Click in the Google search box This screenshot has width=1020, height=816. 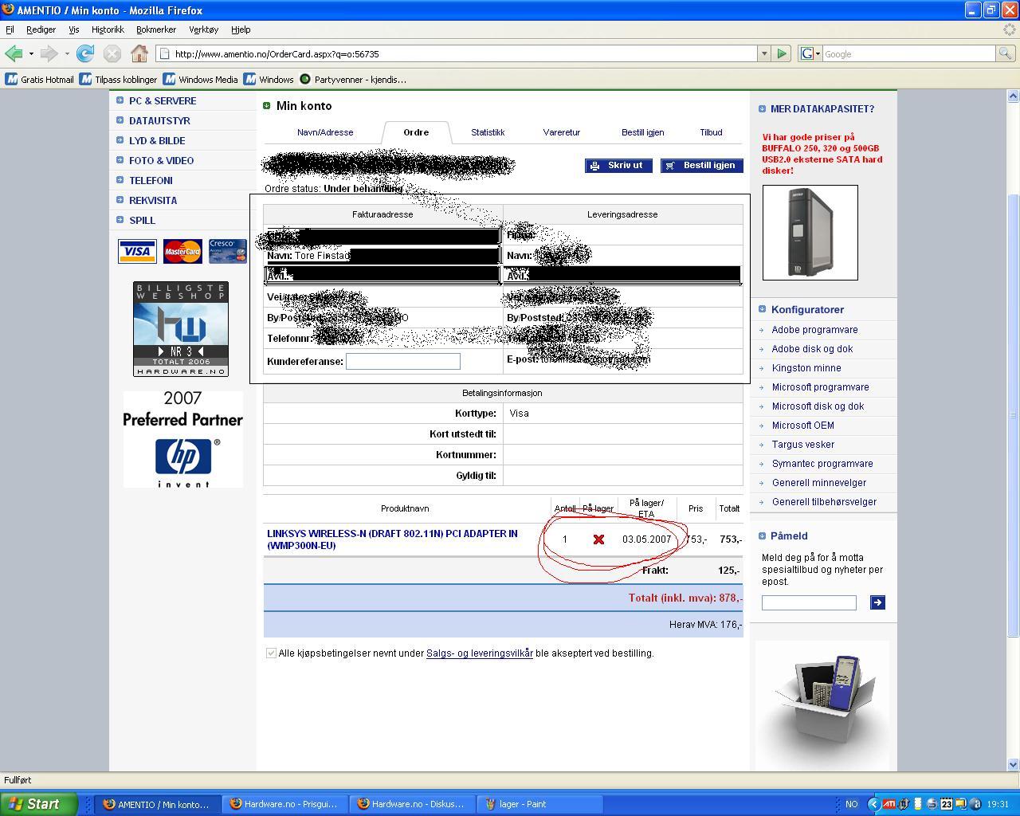908,53
